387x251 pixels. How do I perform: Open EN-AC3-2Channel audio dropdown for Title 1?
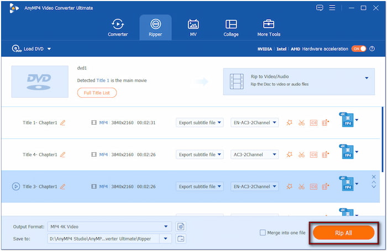point(254,122)
